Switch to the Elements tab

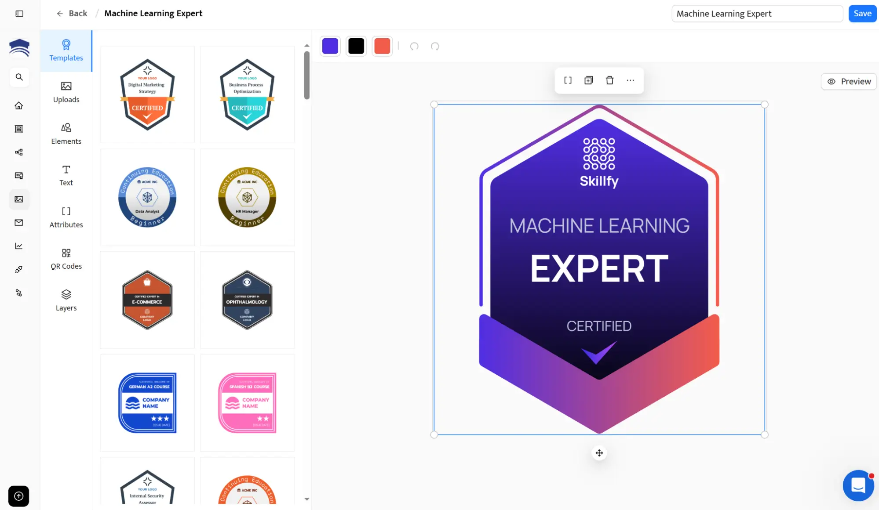[66, 134]
